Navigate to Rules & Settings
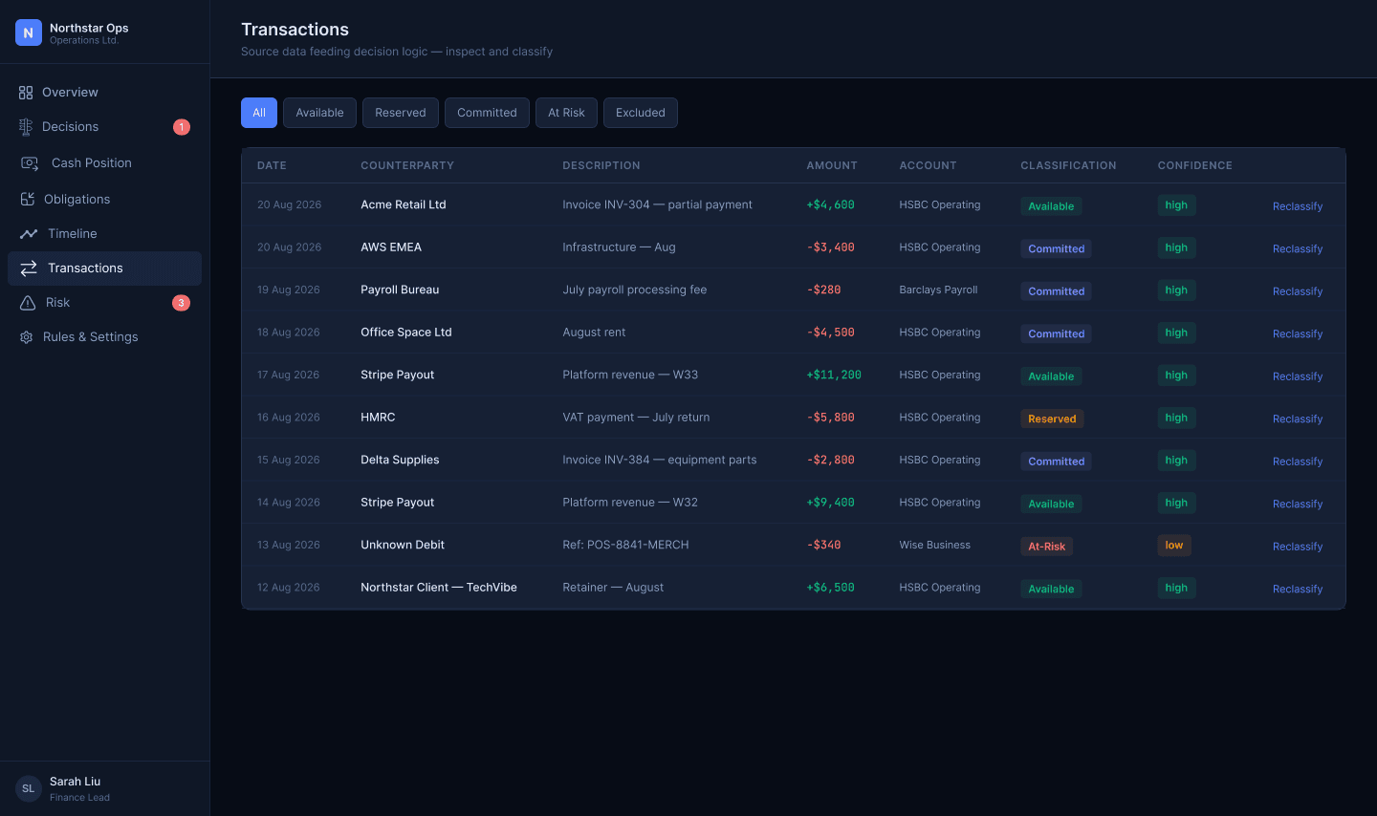 (104, 337)
